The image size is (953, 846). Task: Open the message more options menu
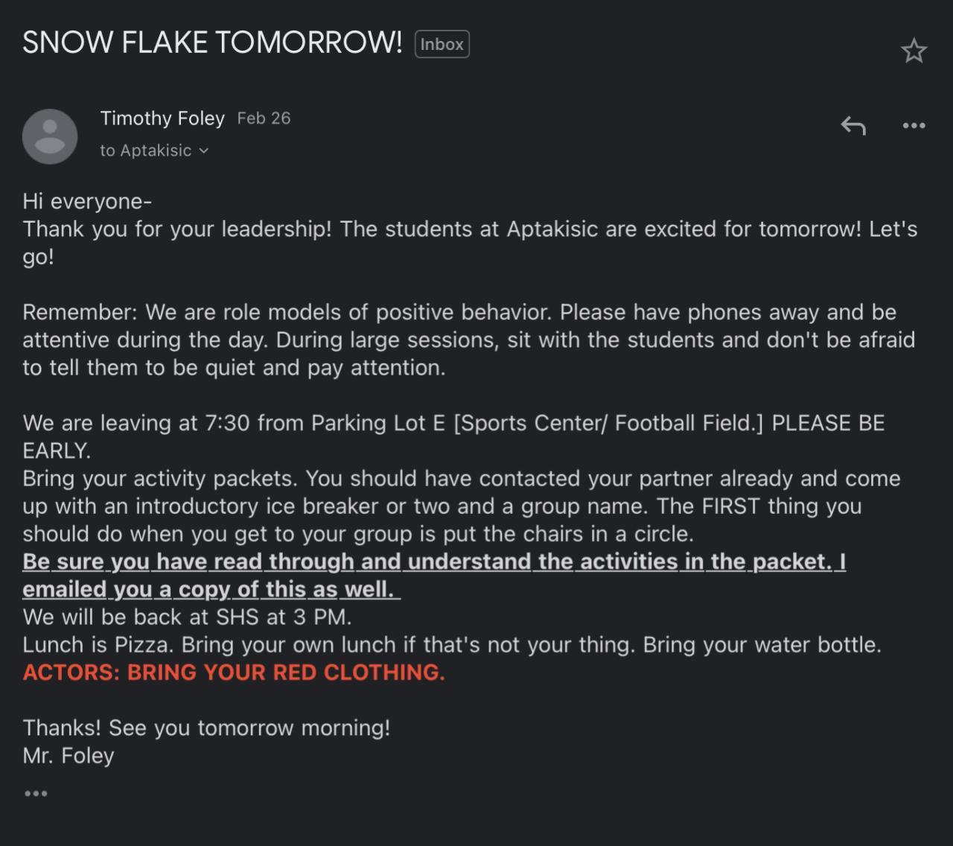(914, 126)
